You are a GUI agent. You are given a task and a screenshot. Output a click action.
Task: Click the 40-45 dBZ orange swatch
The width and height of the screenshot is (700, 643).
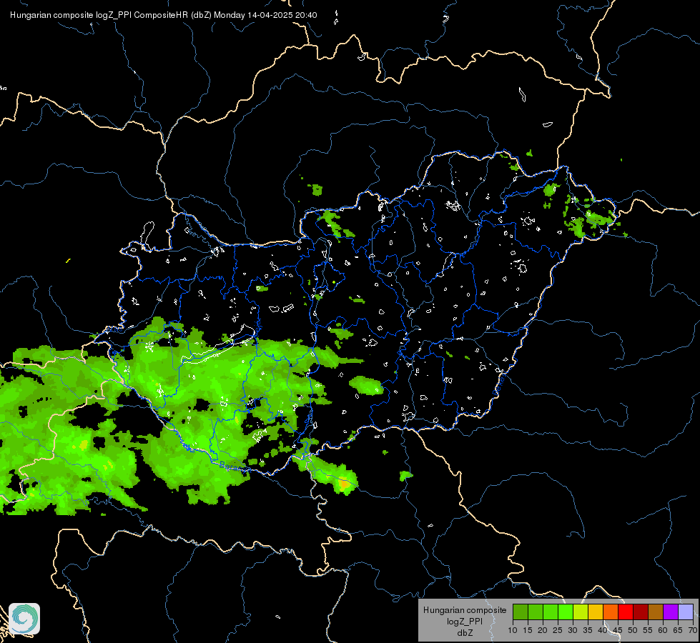611,612
